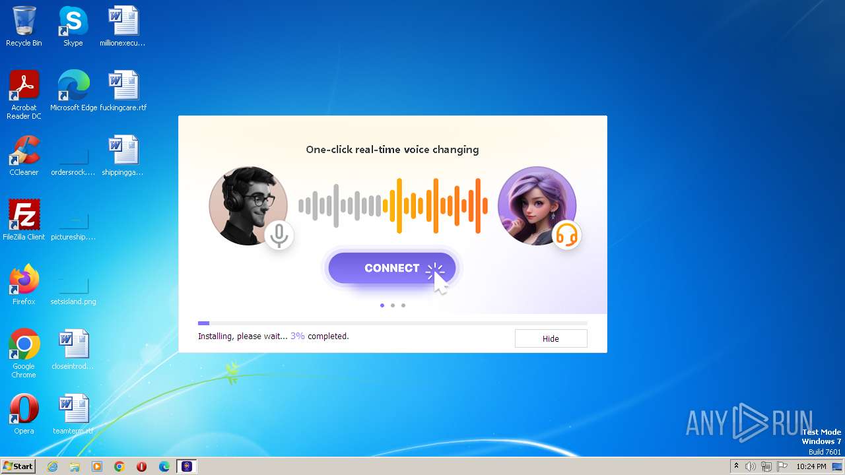Click the installation progress bar
Screen dimensions: 845x475
pos(393,323)
